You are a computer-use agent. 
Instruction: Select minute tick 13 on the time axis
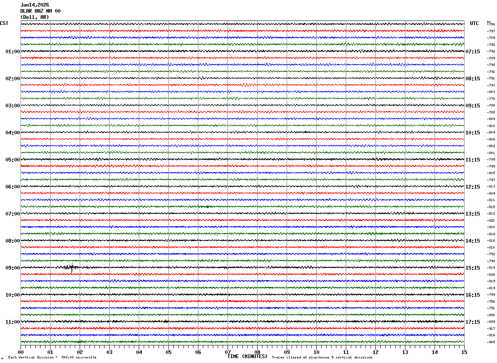click(405, 352)
